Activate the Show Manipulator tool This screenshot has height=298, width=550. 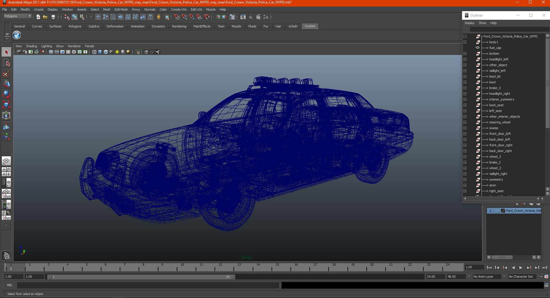pyautogui.click(x=6, y=137)
